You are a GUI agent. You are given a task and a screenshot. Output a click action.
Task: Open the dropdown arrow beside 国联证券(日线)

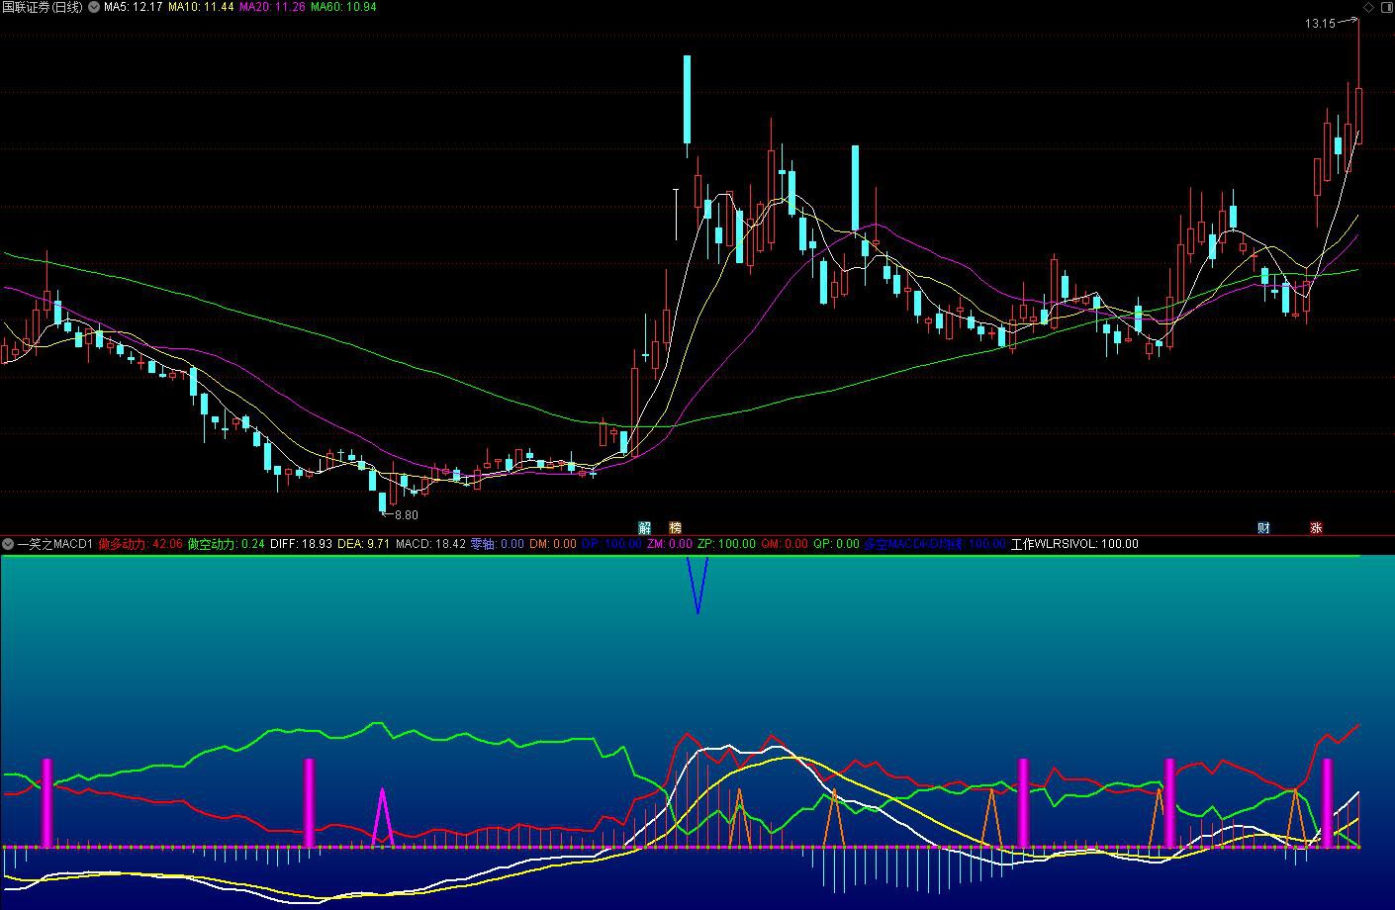click(94, 7)
